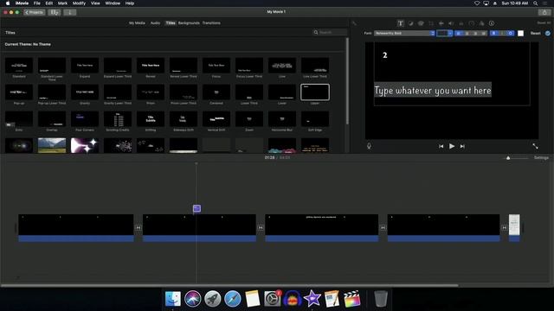The image size is (554, 311).
Task: Click the title text box in the viewer
Action: pos(433,90)
